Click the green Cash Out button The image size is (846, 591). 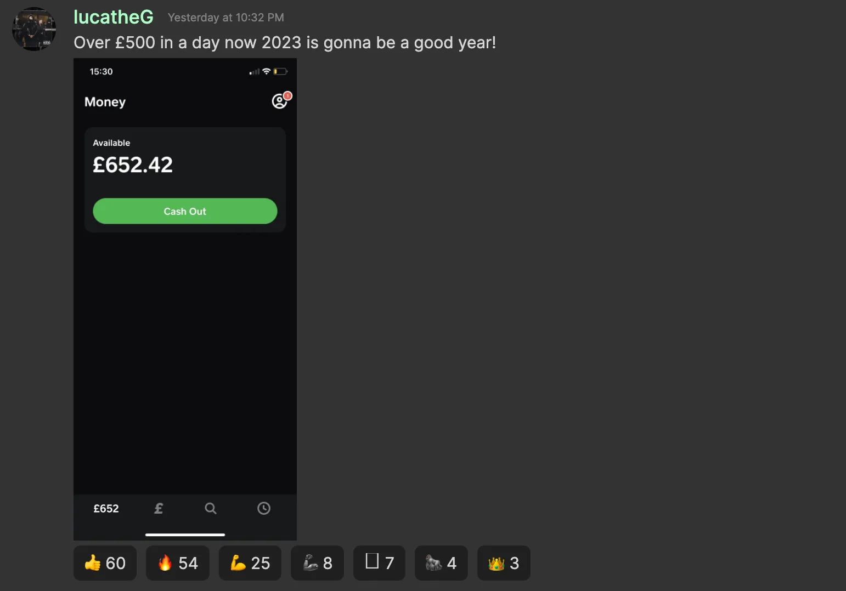(x=185, y=211)
